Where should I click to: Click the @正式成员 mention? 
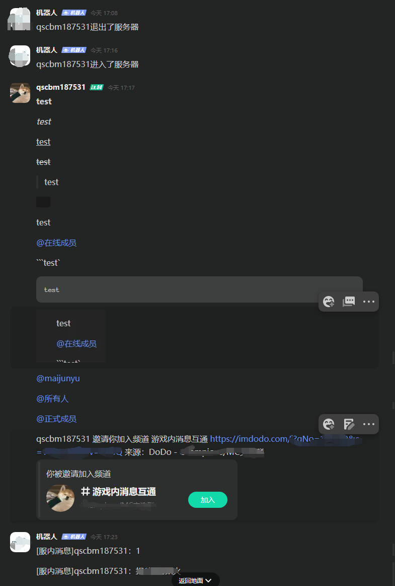(x=56, y=419)
